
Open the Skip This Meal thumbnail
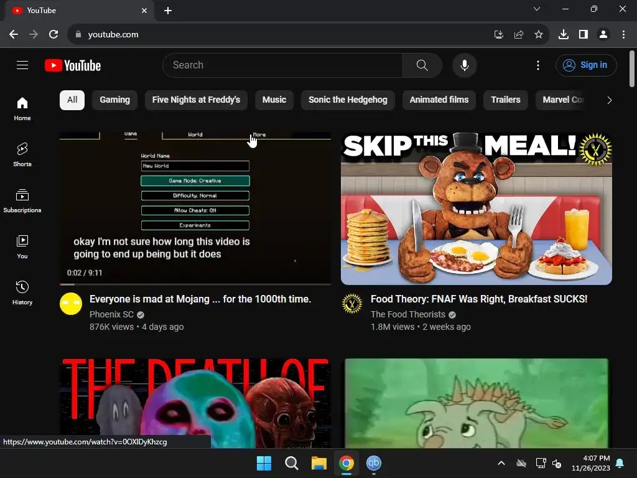[476, 209]
